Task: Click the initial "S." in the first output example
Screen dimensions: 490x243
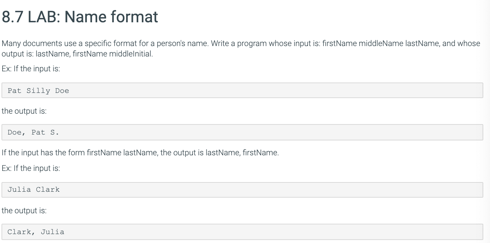Action: coord(55,132)
